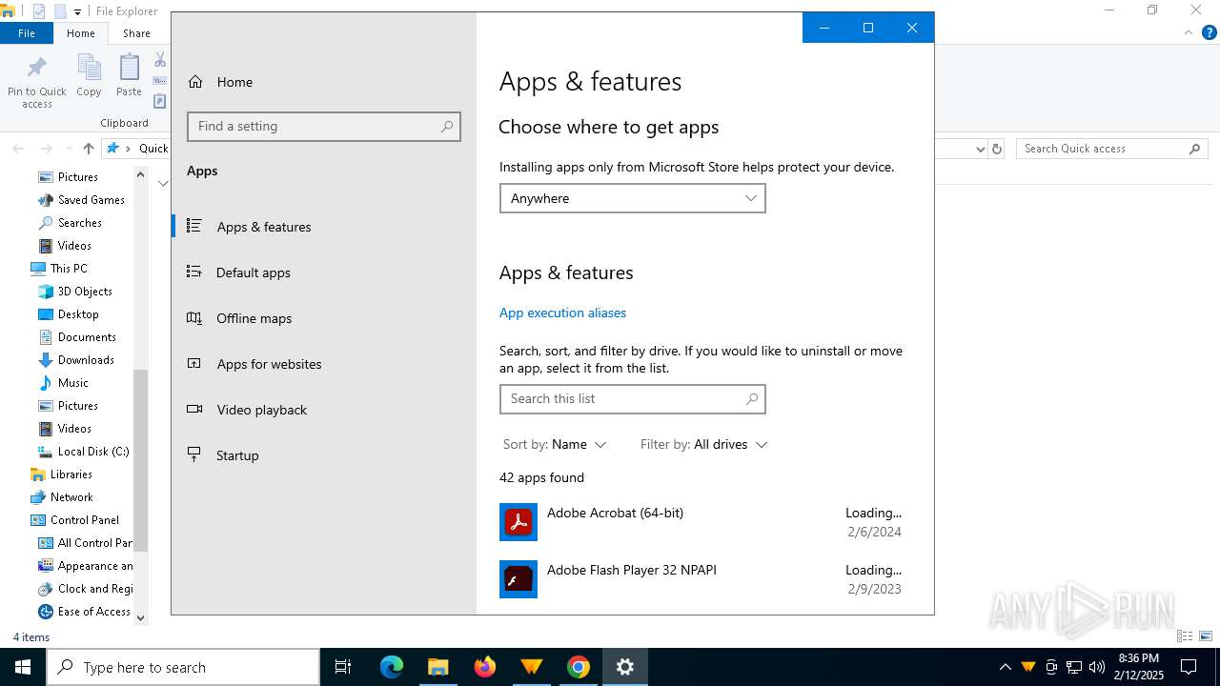Open Default apps settings page
The image size is (1220, 686).
point(323,272)
